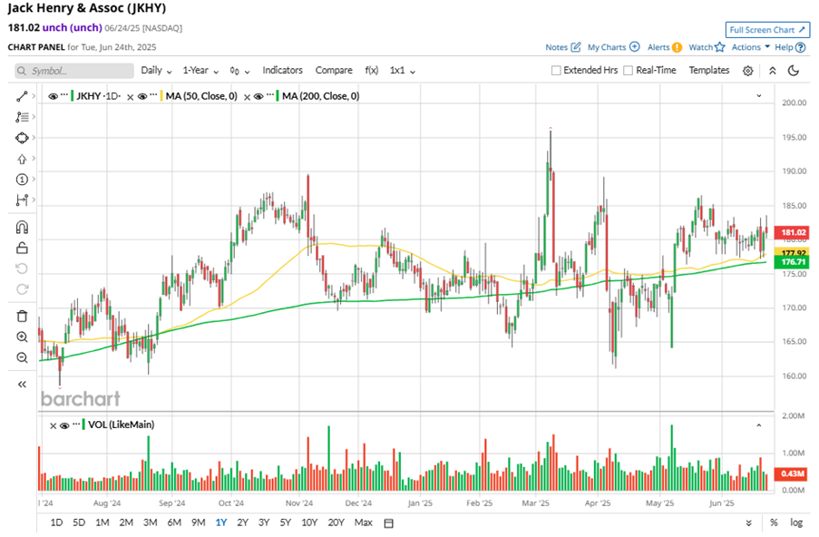Remove the MA 200 indicator
This screenshot has height=537, width=819.
tap(247, 97)
